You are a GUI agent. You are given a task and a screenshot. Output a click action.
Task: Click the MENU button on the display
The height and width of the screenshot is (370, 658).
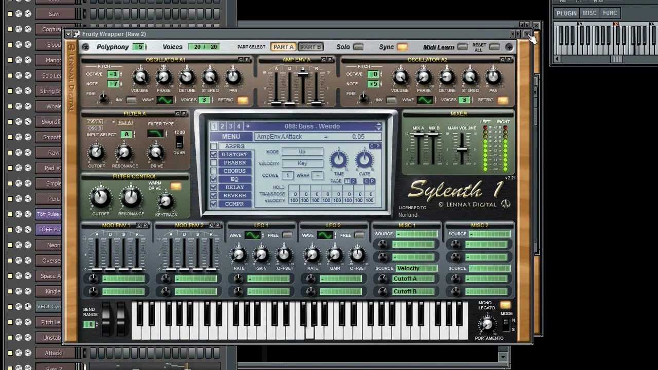tap(231, 137)
